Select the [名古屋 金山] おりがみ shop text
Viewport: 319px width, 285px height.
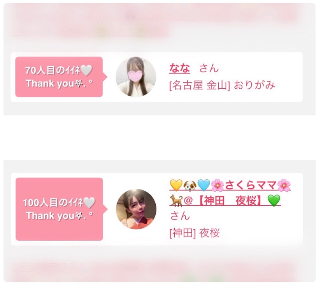[x=222, y=85]
